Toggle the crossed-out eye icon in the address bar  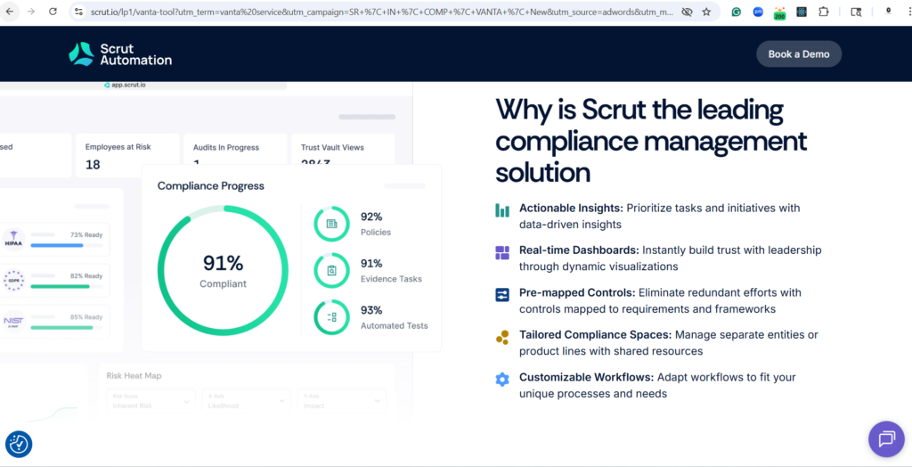[687, 12]
